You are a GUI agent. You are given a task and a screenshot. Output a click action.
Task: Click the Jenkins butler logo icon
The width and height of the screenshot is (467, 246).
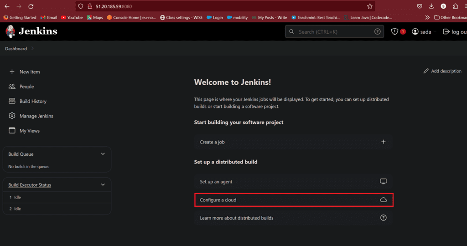[x=10, y=31]
